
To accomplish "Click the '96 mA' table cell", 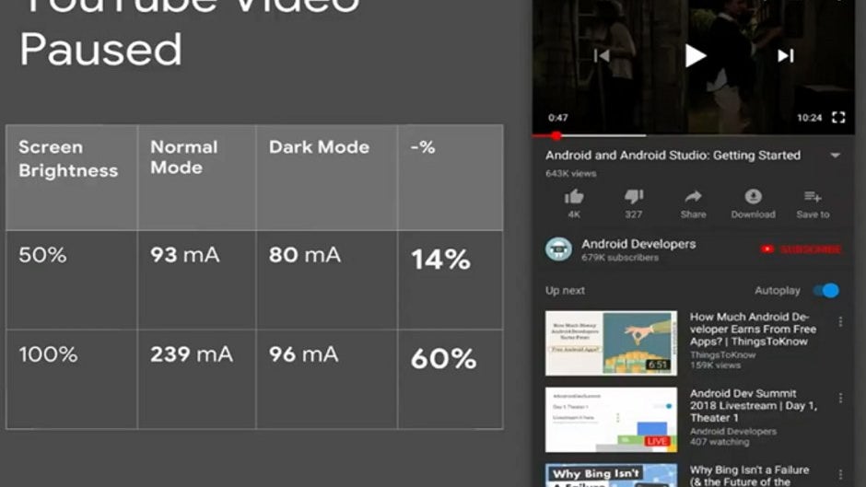I will [x=326, y=379].
